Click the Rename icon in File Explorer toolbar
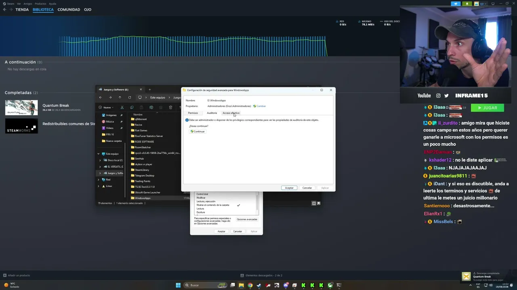 151,108
